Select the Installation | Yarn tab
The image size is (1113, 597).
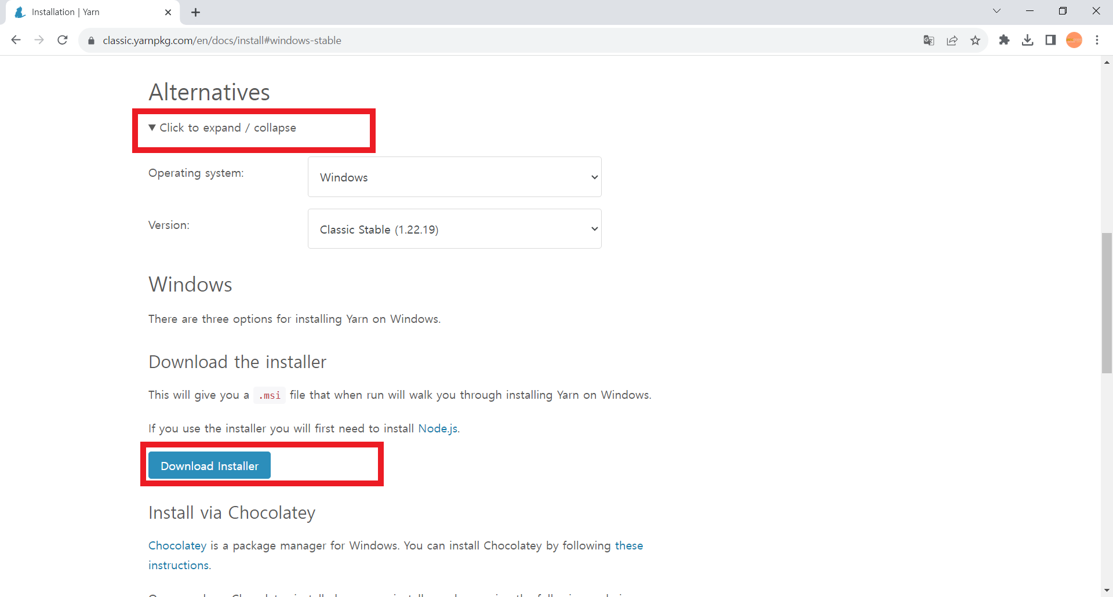coord(93,12)
